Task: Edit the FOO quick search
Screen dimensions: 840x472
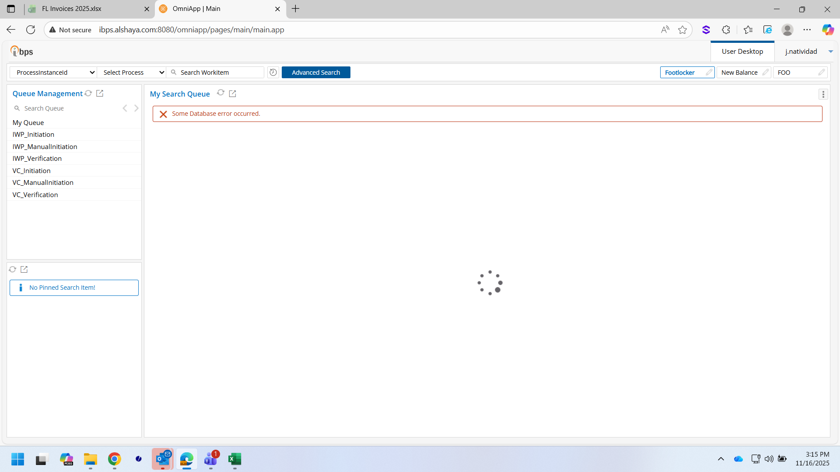Action: pyautogui.click(x=821, y=73)
